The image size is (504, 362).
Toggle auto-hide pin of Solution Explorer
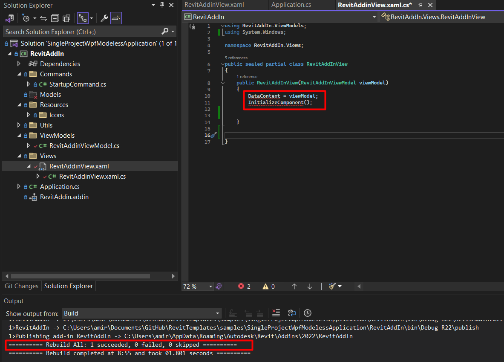pyautogui.click(x=162, y=5)
